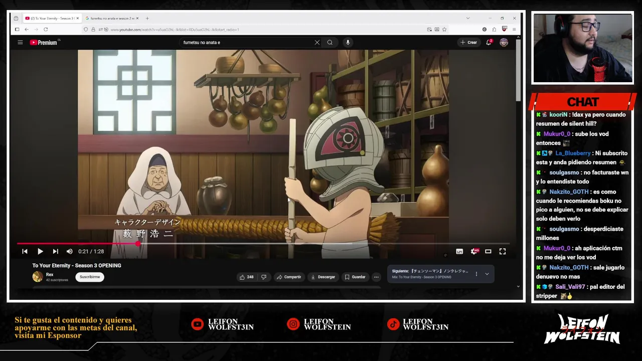This screenshot has height=361, width=642.
Task: Click the Instagram Leifon Wolfstein handle
Action: [327, 324]
